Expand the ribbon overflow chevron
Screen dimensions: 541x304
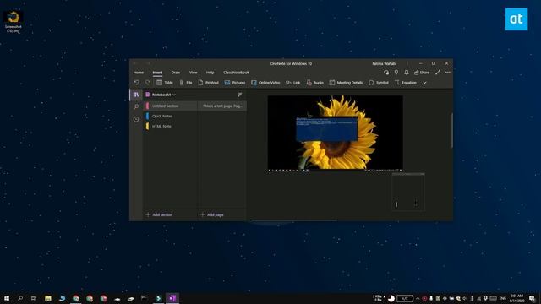(424, 83)
